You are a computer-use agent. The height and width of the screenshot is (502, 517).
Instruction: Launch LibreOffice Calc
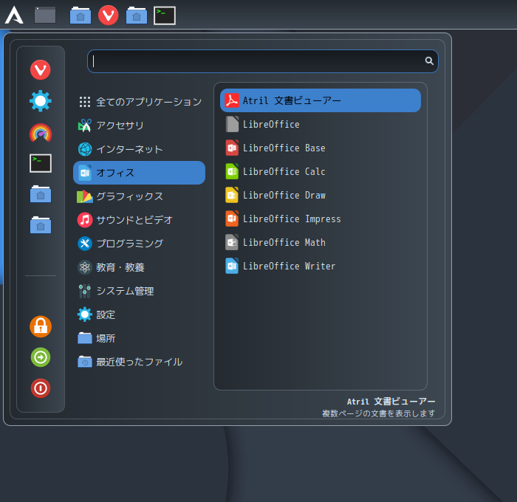pyautogui.click(x=321, y=171)
